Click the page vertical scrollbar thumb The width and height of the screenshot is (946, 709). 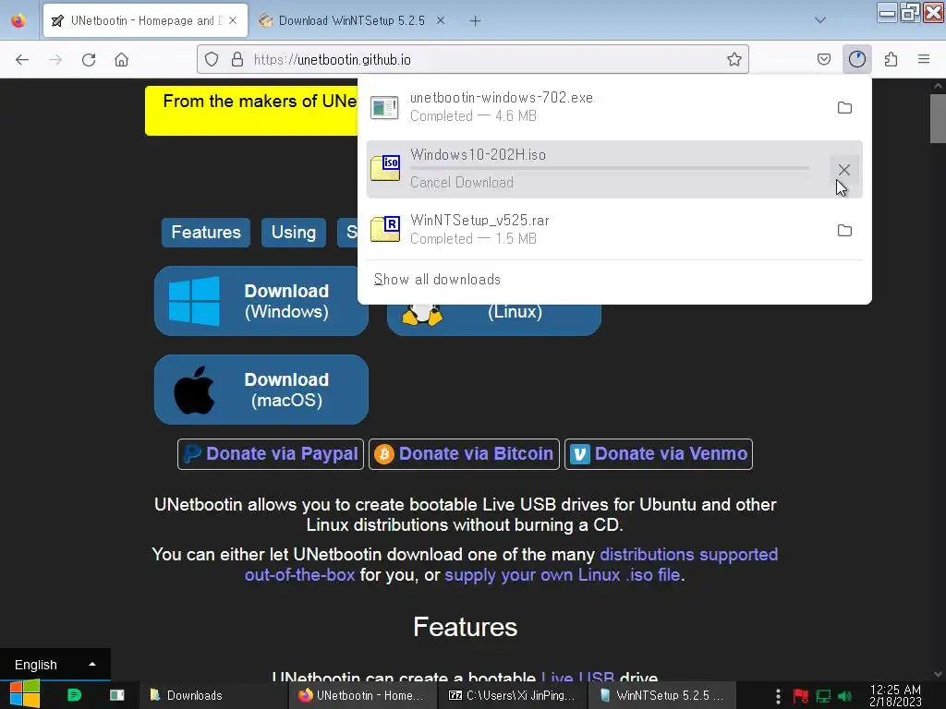pos(938,118)
